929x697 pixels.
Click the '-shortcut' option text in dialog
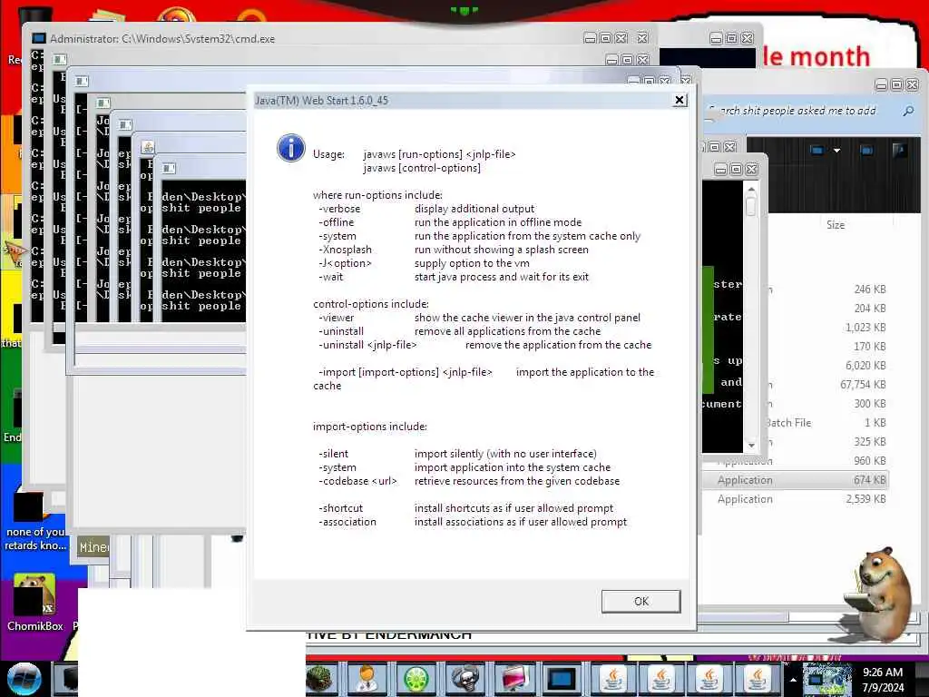[x=341, y=508]
